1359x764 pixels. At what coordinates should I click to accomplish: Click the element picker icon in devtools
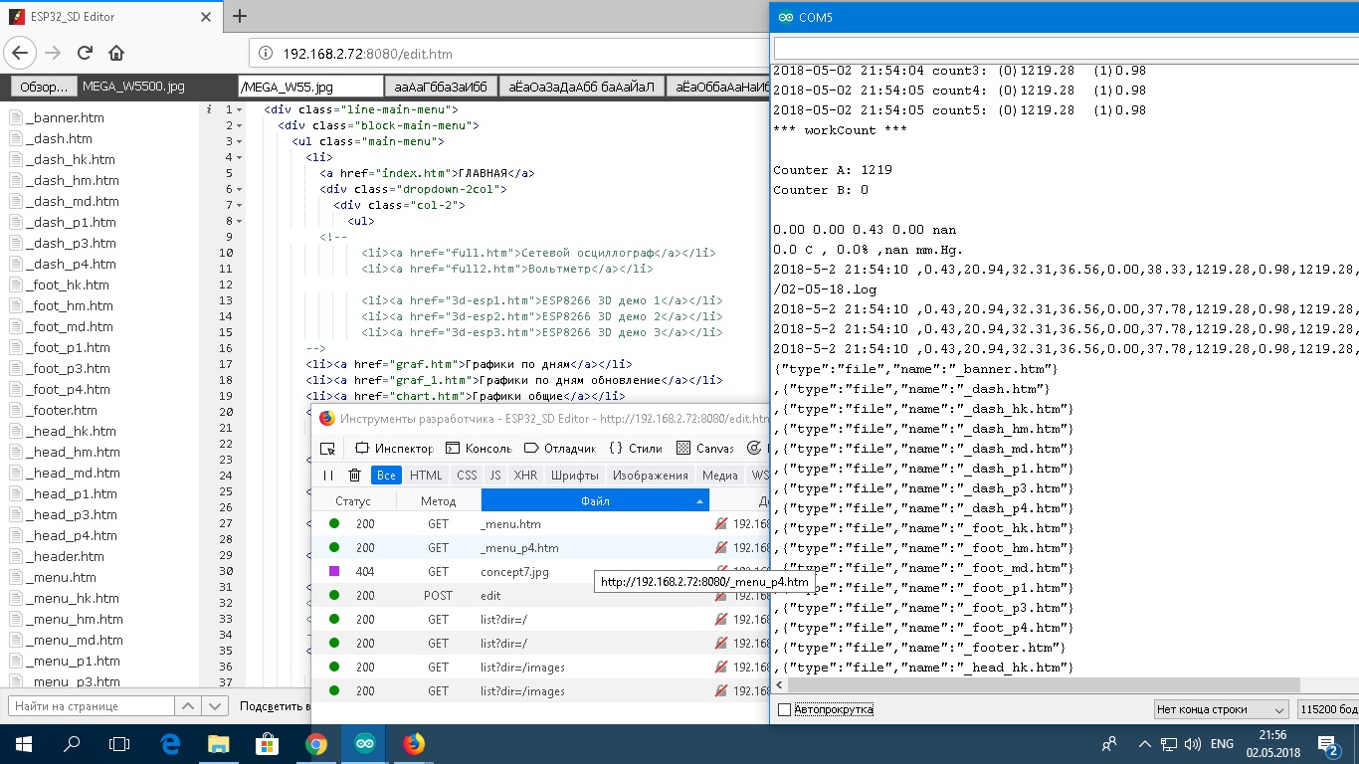tap(327, 449)
